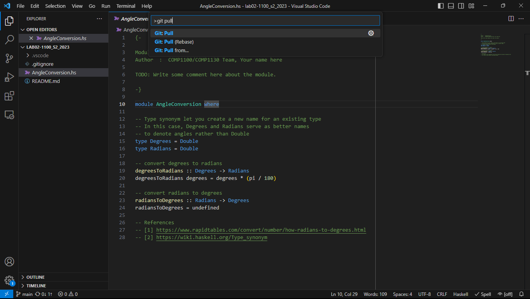Click the remote window indicator in status bar
This screenshot has width=530, height=299.
7,294
